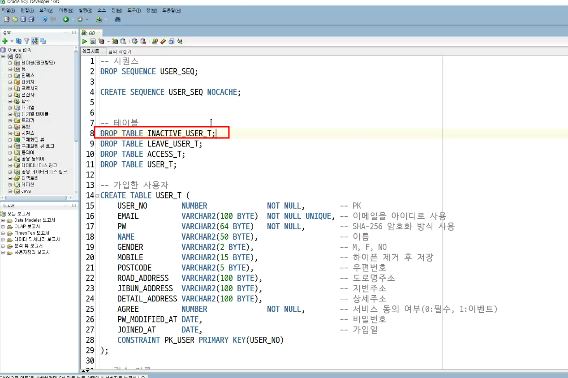Click the Rollback icon with red arrow

(x=143, y=41)
